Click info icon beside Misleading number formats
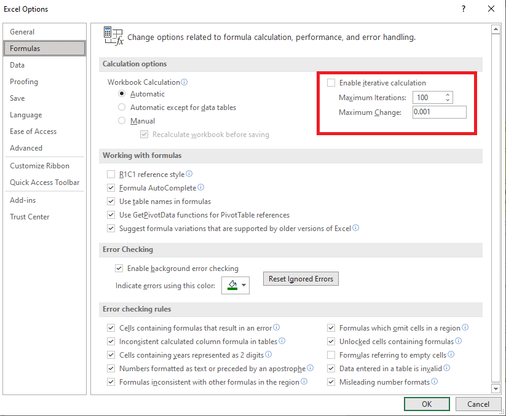Screen dimensions: 506x416 (x=434, y=382)
